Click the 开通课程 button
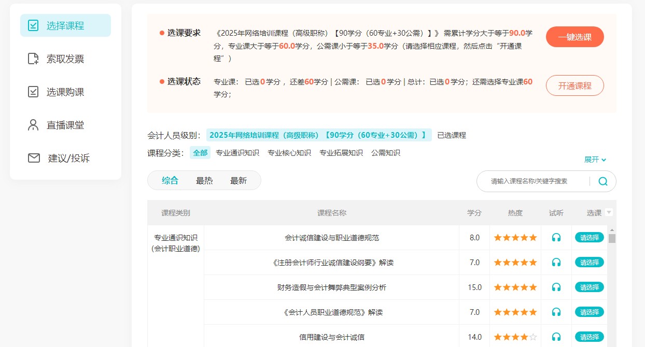The image size is (645, 347). point(574,85)
